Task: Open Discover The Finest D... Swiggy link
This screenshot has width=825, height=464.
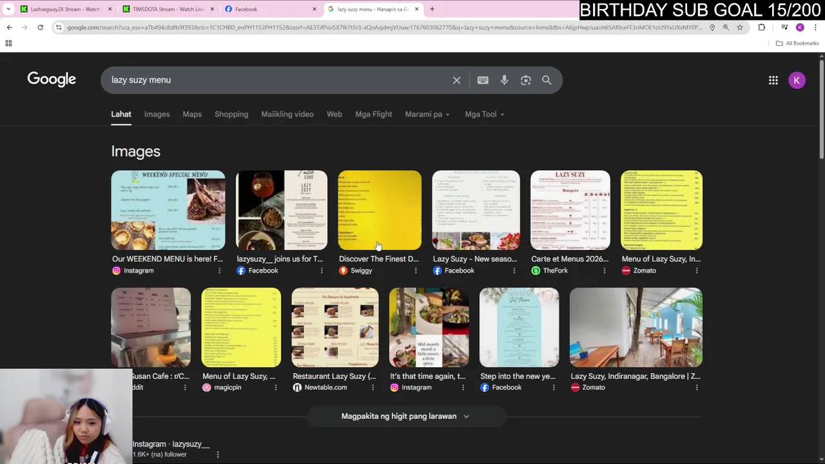Action: coord(379,259)
